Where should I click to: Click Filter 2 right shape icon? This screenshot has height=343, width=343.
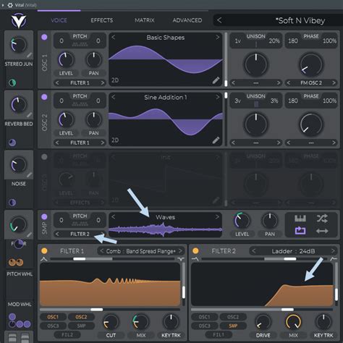334,259
